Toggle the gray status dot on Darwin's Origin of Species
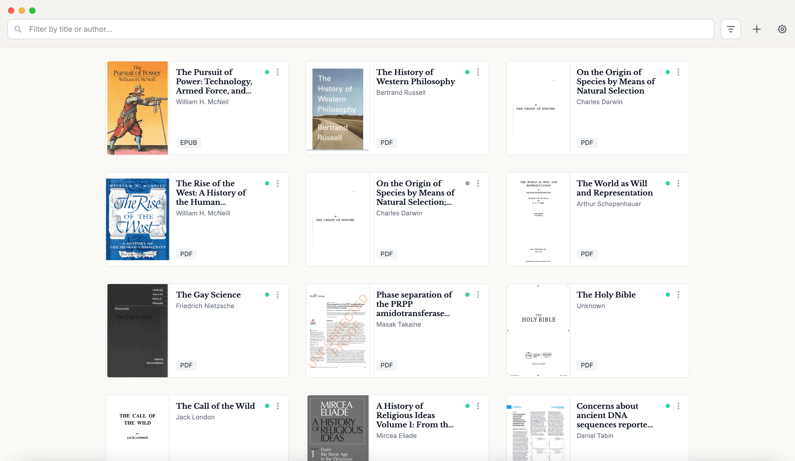This screenshot has width=795, height=461. pos(467,183)
